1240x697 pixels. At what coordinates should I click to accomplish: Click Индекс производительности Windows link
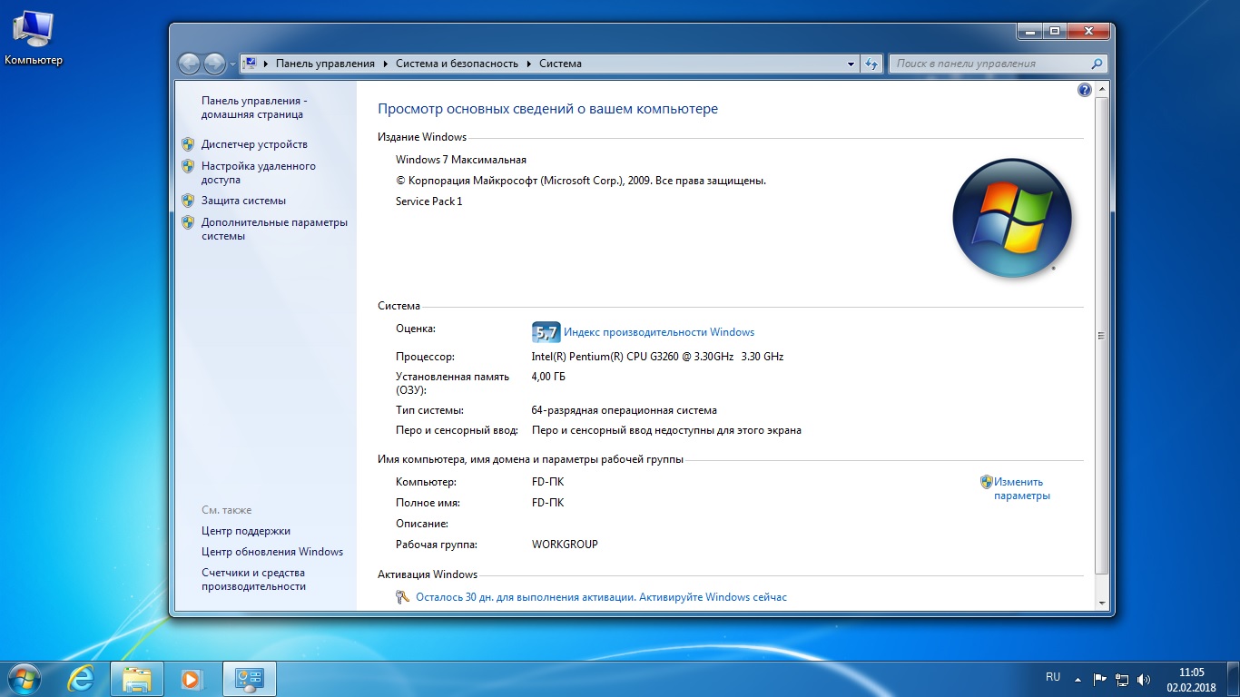tap(658, 332)
